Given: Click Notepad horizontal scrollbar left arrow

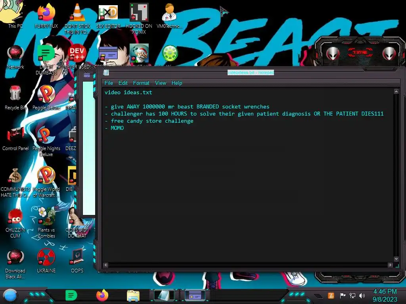Looking at the screenshot, I should point(105,265).
